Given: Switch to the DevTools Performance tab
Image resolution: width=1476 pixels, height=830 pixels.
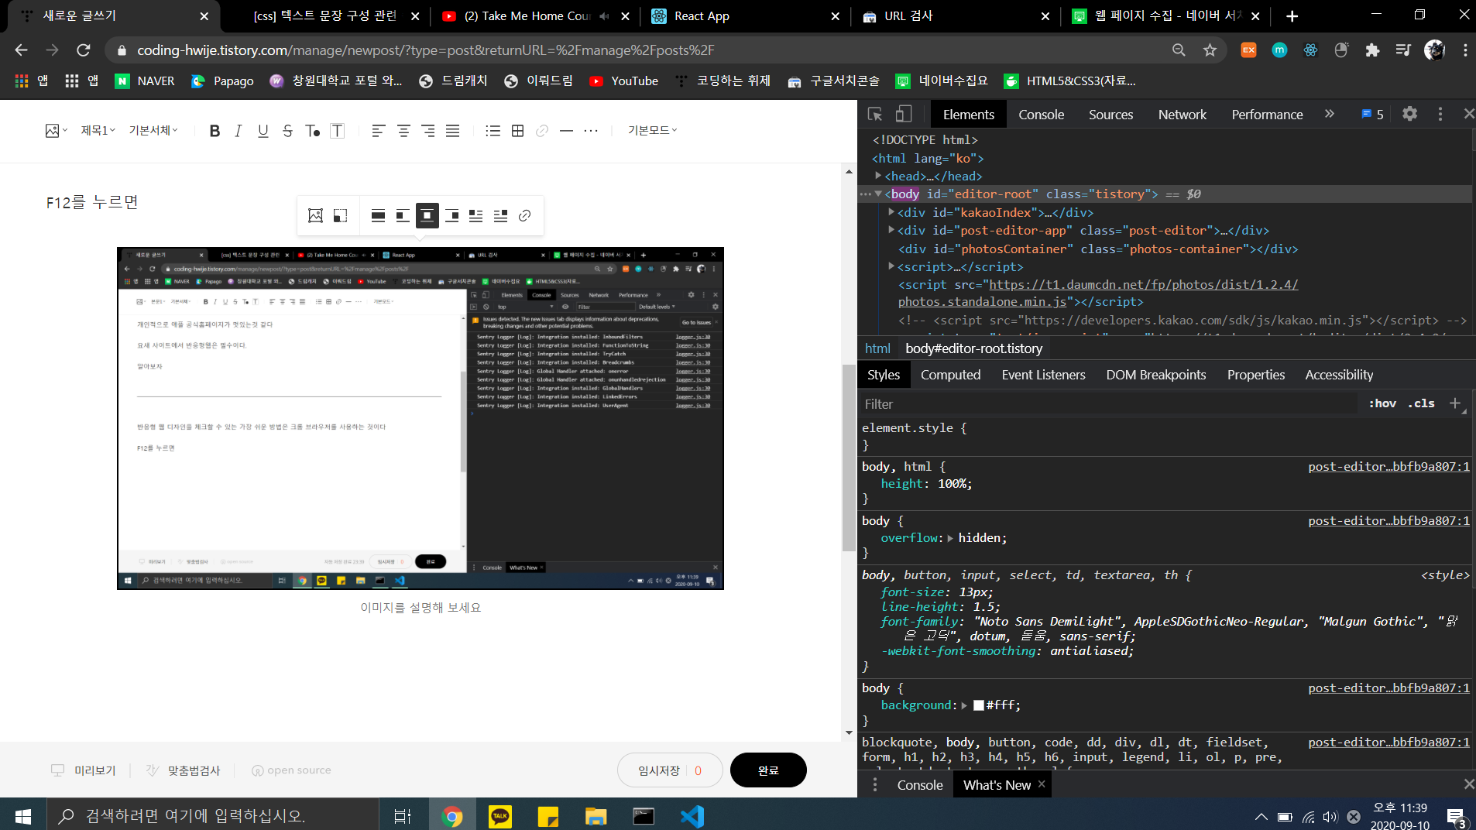Looking at the screenshot, I should (1267, 115).
